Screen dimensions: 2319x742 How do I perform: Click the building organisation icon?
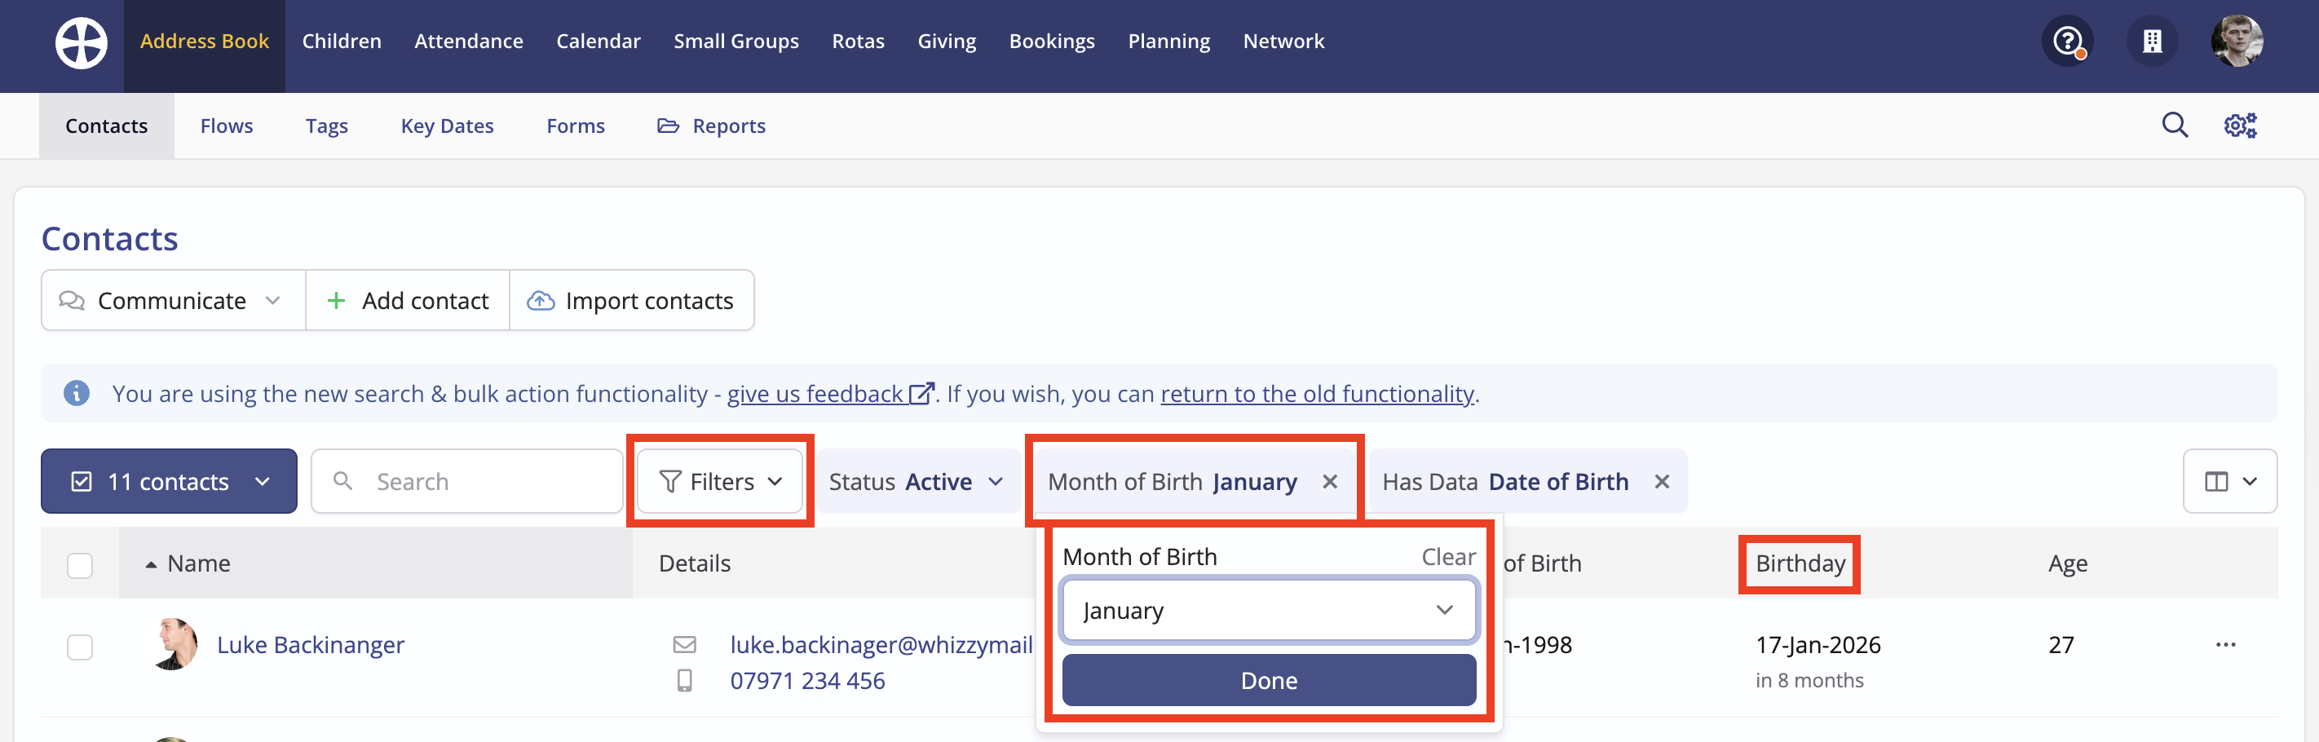2152,42
